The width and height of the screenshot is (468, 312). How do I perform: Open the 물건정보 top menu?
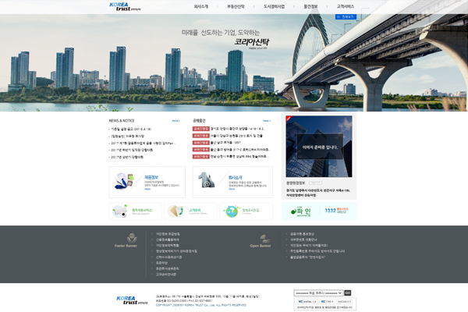click(x=310, y=6)
